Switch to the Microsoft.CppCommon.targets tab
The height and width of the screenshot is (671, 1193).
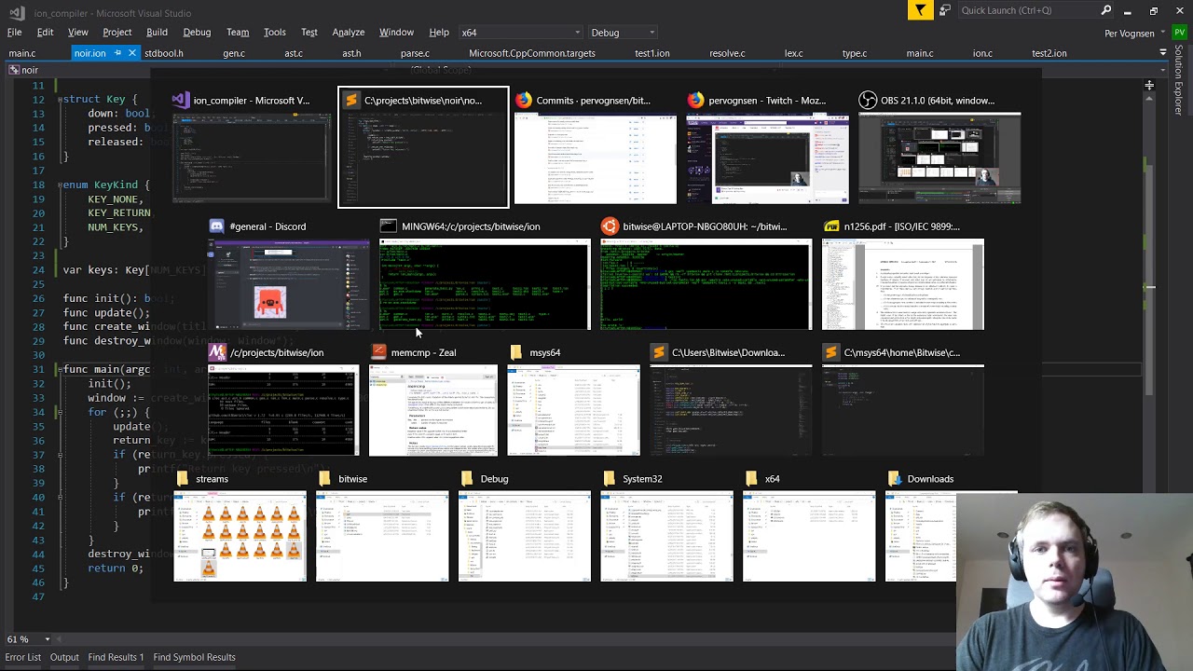pyautogui.click(x=532, y=53)
